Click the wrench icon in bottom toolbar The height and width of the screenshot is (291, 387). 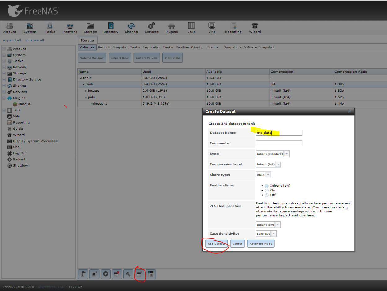pos(128,274)
